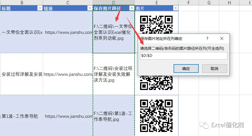Click the QR code image in second row
Viewport: 252px width, 136px height.
coord(156,83)
